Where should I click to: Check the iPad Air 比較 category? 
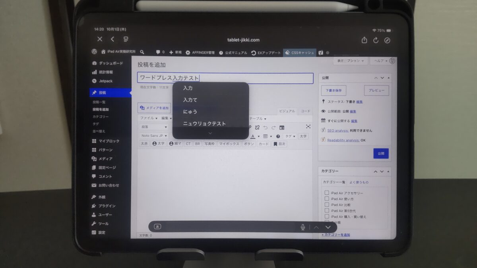(327, 205)
